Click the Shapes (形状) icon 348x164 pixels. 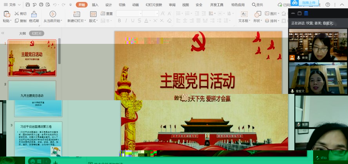pyautogui.click(x=258, y=14)
